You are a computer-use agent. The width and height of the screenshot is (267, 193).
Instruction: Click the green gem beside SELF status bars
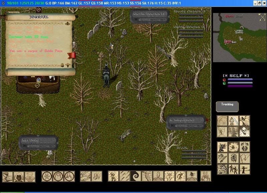[224, 83]
